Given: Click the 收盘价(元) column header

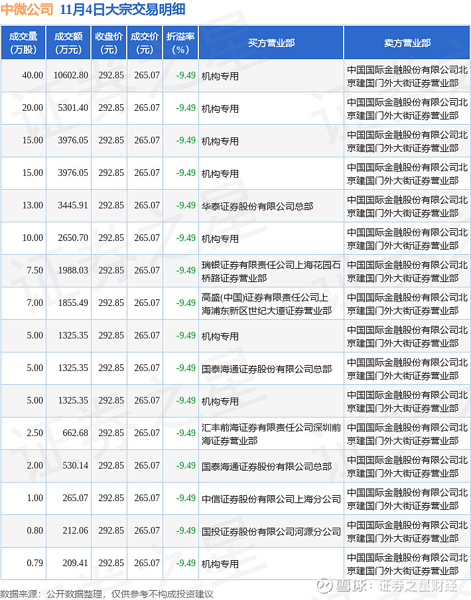Looking at the screenshot, I should [109, 43].
